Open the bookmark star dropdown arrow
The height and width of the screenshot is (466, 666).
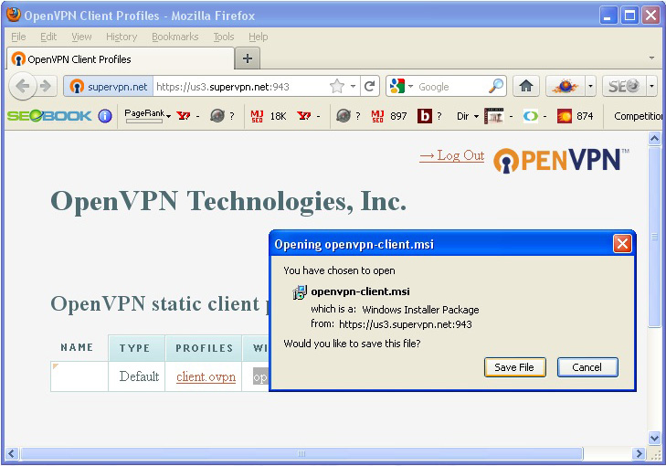click(353, 87)
